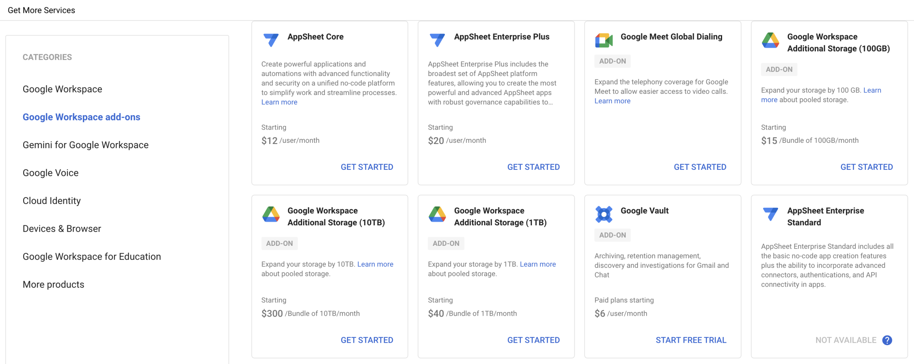
Task: Click ADD-ON badge on 100GB storage card
Action: pyautogui.click(x=779, y=70)
